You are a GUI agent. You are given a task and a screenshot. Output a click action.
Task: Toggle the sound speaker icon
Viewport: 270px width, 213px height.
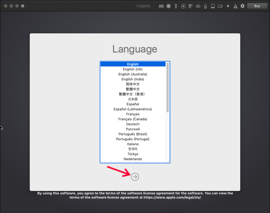198,6
